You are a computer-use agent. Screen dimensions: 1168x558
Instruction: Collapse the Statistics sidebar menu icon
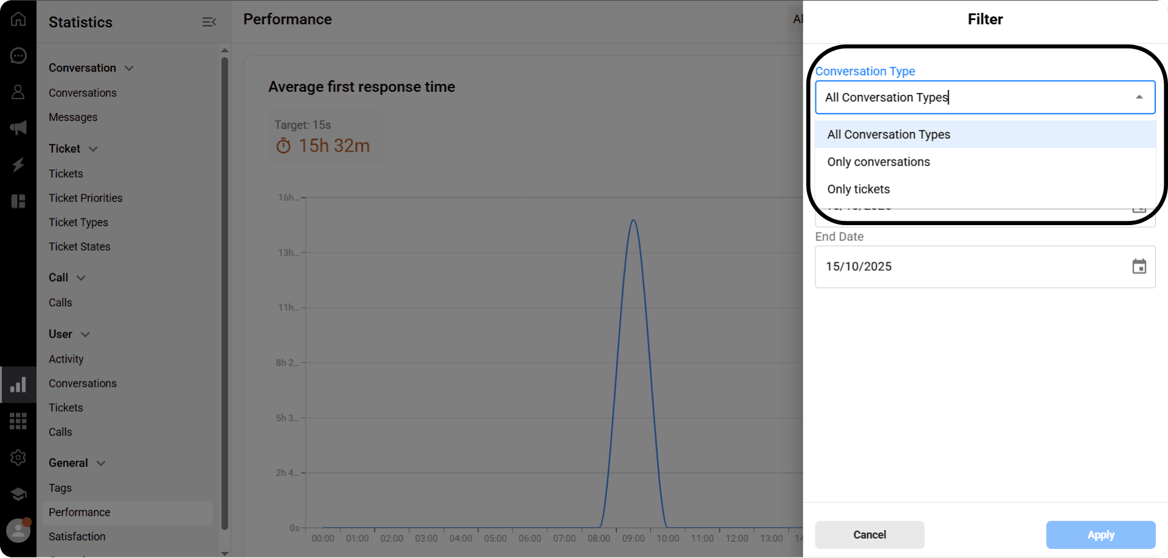pos(209,22)
